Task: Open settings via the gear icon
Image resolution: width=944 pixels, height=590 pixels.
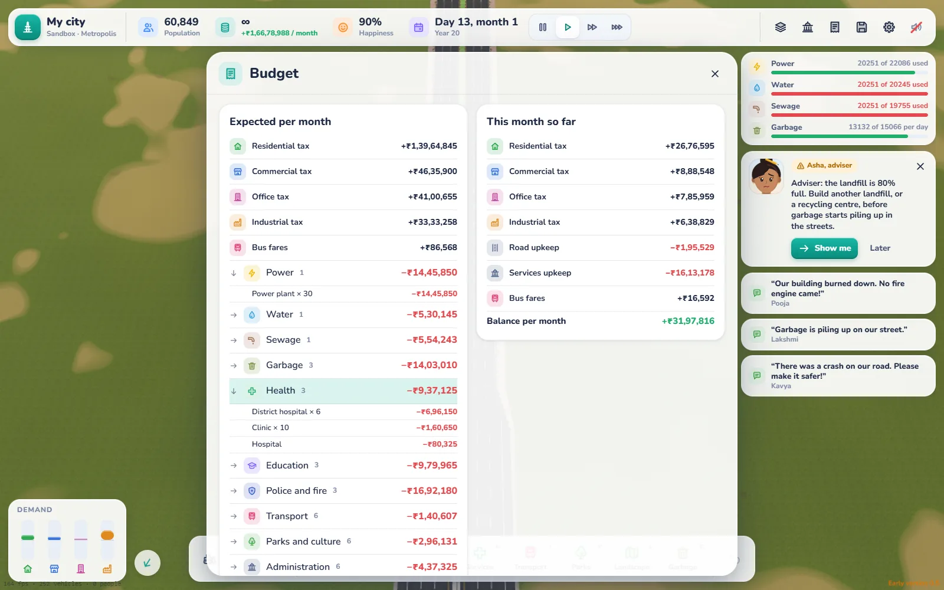Action: (889, 27)
